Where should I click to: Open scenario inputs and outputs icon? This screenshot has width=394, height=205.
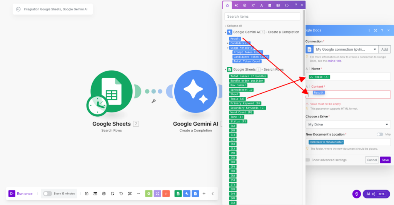pos(95,193)
